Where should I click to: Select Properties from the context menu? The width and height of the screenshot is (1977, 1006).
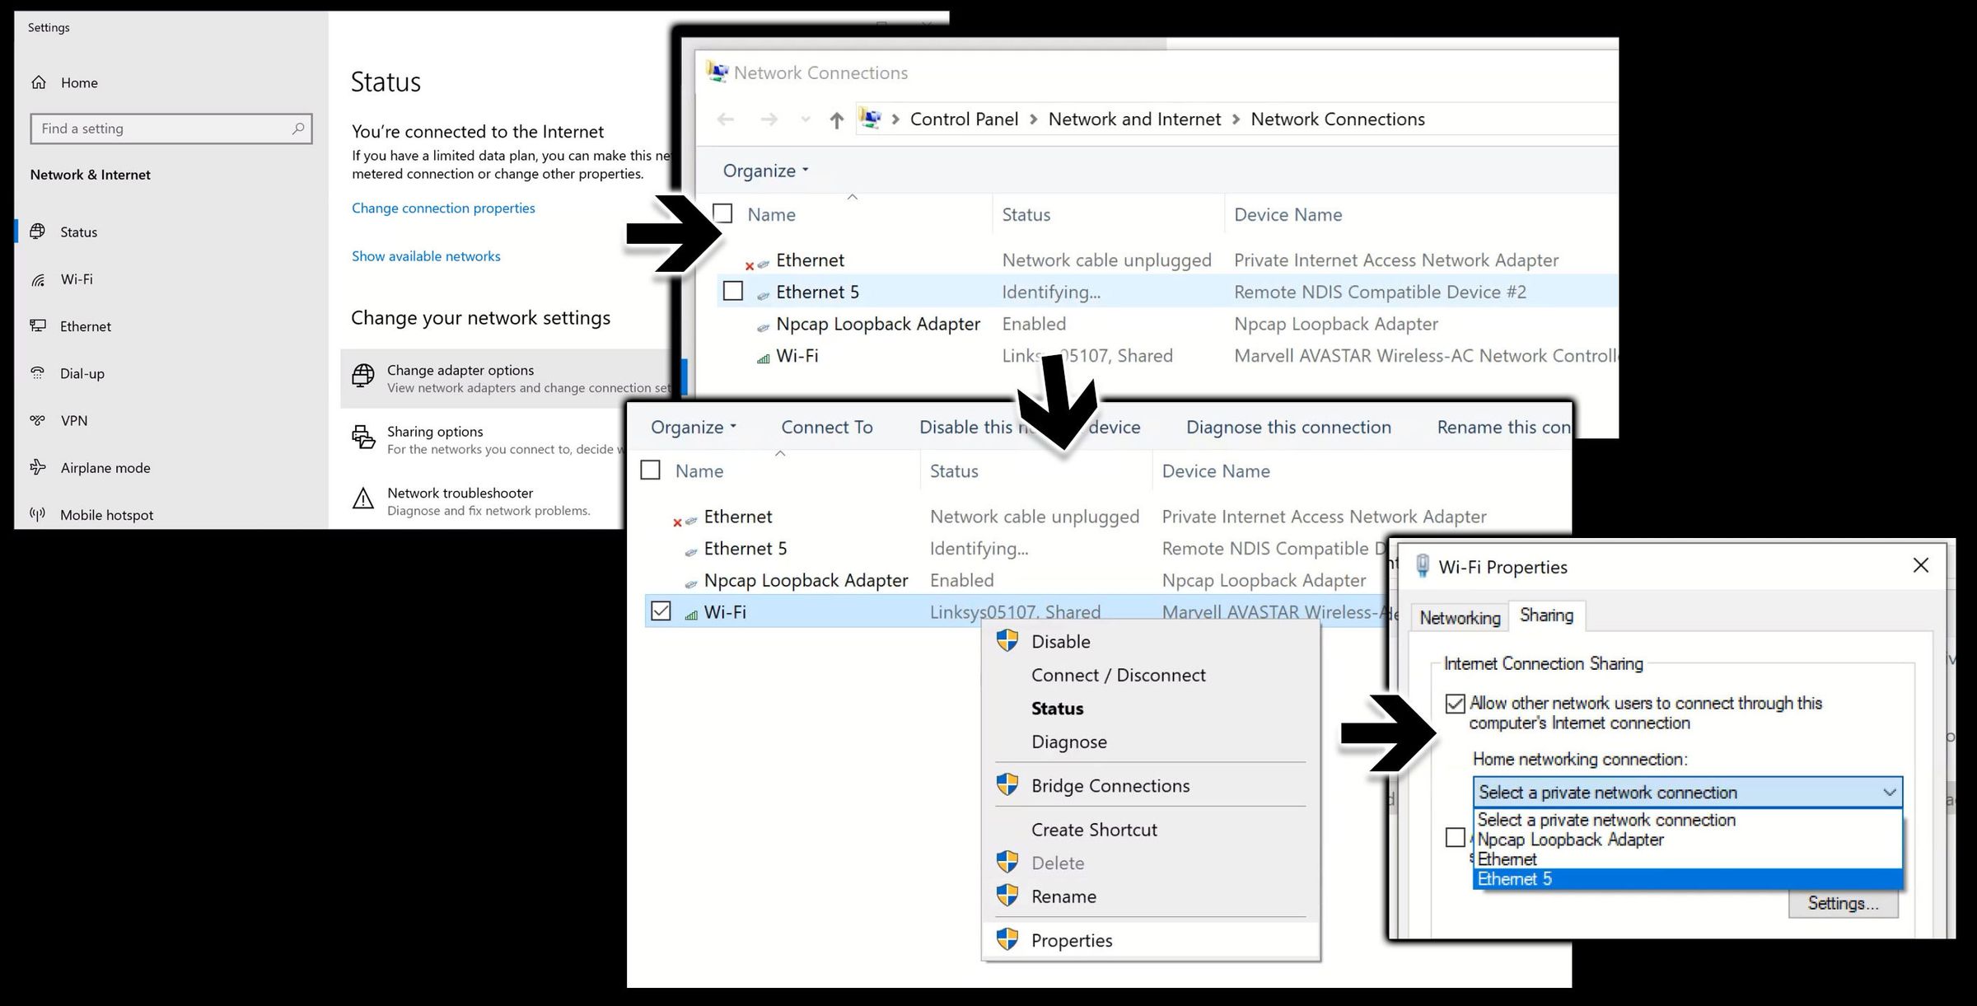(x=1071, y=940)
